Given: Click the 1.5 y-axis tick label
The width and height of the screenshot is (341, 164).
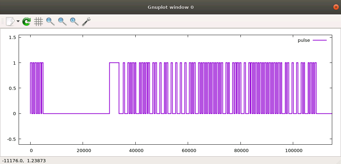Looking at the screenshot, I should point(12,37).
